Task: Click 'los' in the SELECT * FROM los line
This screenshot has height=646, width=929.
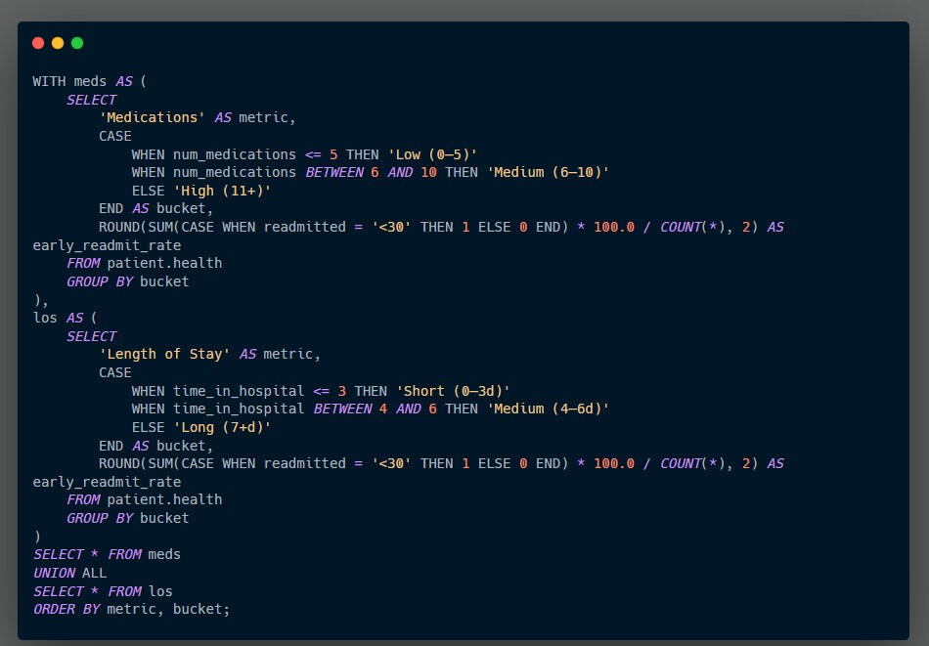Action: [x=160, y=591]
